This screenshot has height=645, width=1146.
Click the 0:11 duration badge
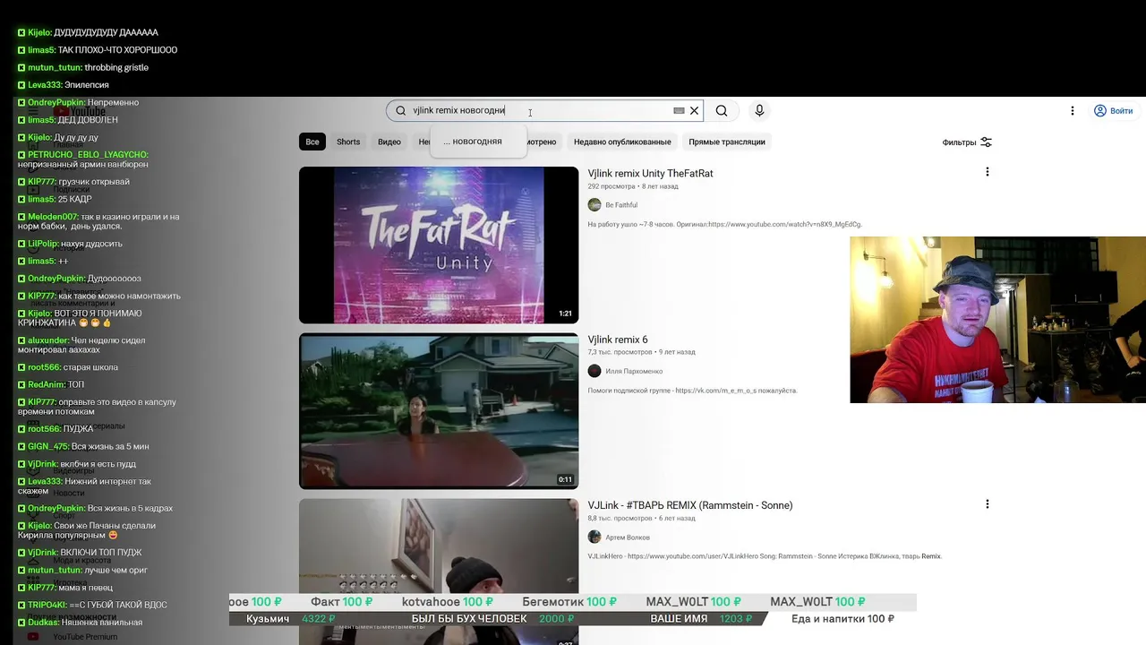565,479
